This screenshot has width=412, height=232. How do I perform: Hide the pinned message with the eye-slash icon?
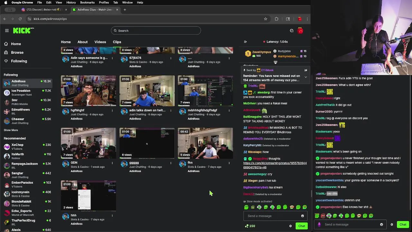(x=306, y=70)
